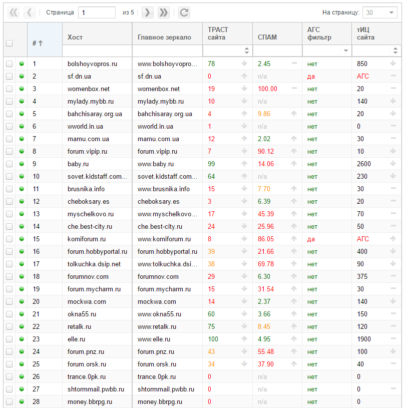Screen dimensions: 405x408
Task: Click the page number input field
Action: coord(97,13)
